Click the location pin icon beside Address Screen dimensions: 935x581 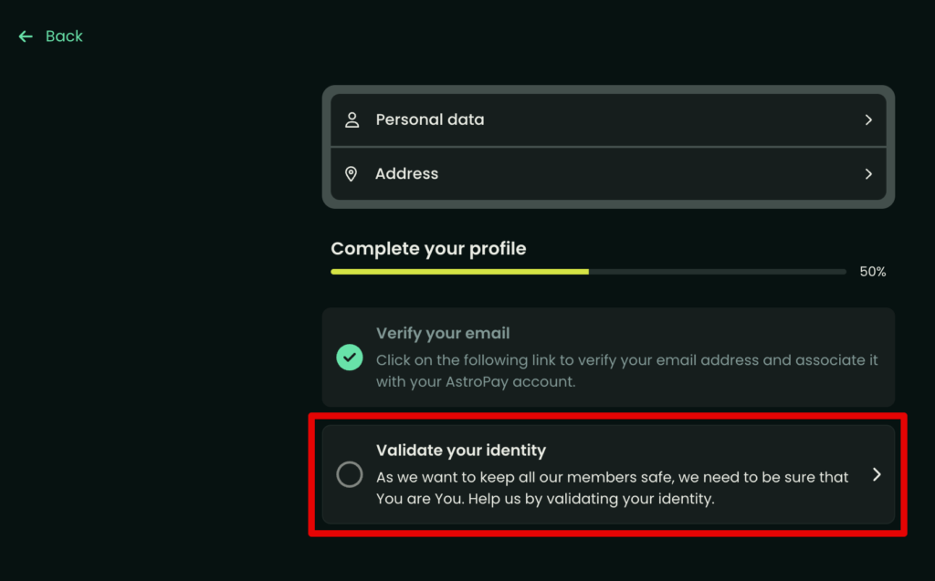point(352,174)
